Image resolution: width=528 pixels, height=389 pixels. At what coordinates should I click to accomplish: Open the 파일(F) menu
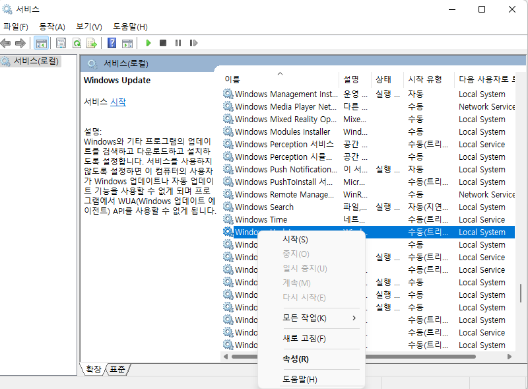pos(15,26)
